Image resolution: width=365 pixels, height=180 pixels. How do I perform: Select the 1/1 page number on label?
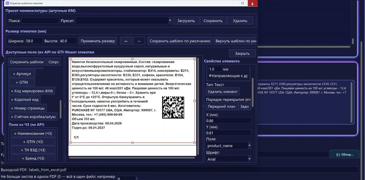click(76, 137)
